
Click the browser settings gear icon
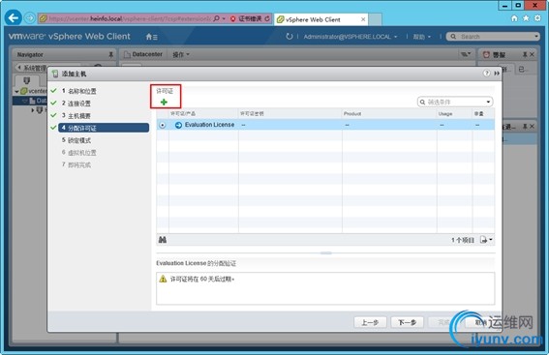pyautogui.click(x=537, y=18)
